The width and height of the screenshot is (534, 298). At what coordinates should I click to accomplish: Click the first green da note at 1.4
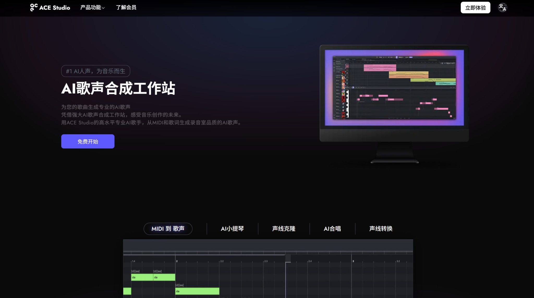tap(142, 277)
